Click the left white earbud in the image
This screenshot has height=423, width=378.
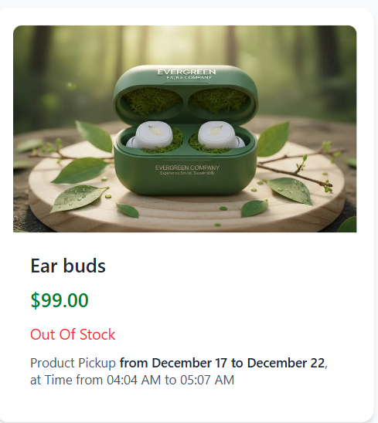tap(152, 135)
